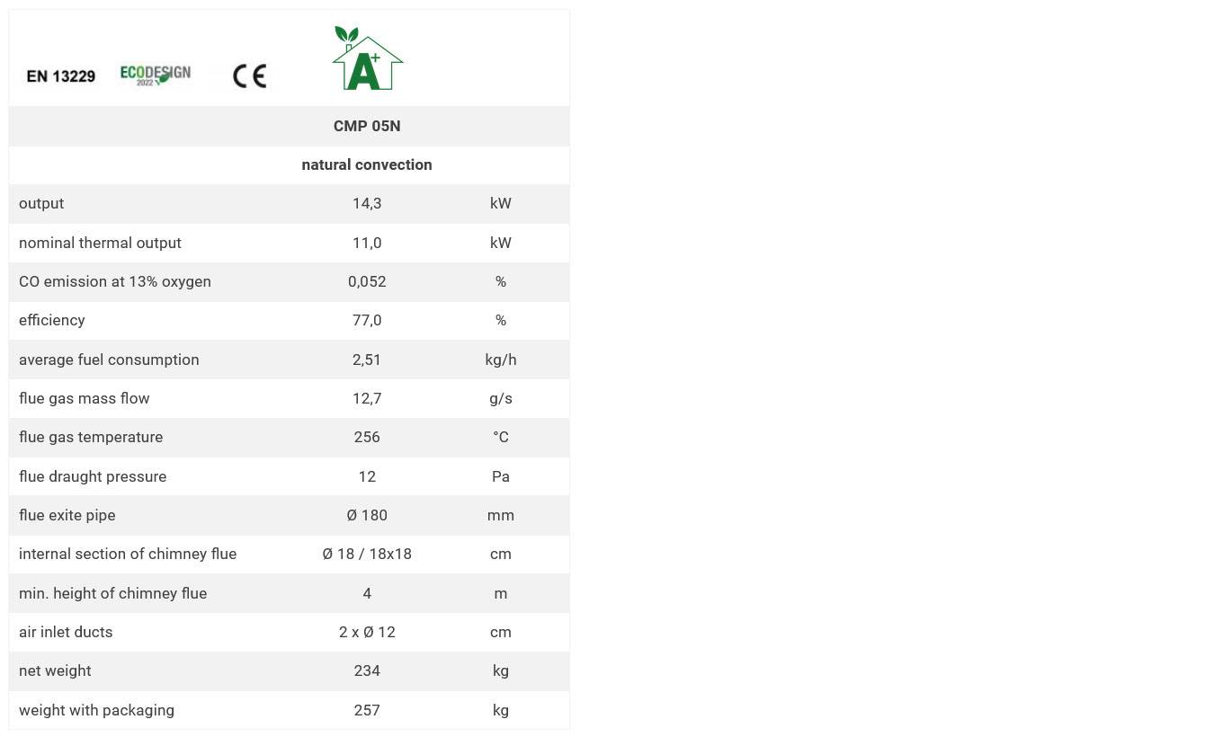This screenshot has width=1214, height=737.
Task: Click the 2 x Ø 12 air inlet value
Action: point(367,632)
